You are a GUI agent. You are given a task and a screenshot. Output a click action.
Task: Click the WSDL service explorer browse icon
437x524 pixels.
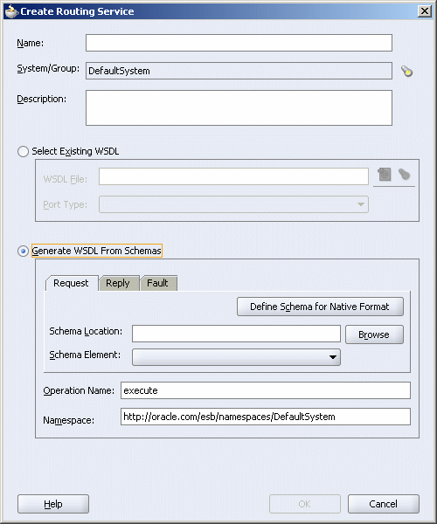coord(385,175)
